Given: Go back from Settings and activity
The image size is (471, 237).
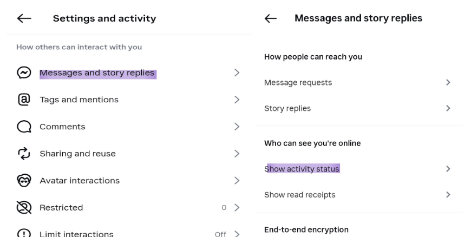Looking at the screenshot, I should 24,19.
